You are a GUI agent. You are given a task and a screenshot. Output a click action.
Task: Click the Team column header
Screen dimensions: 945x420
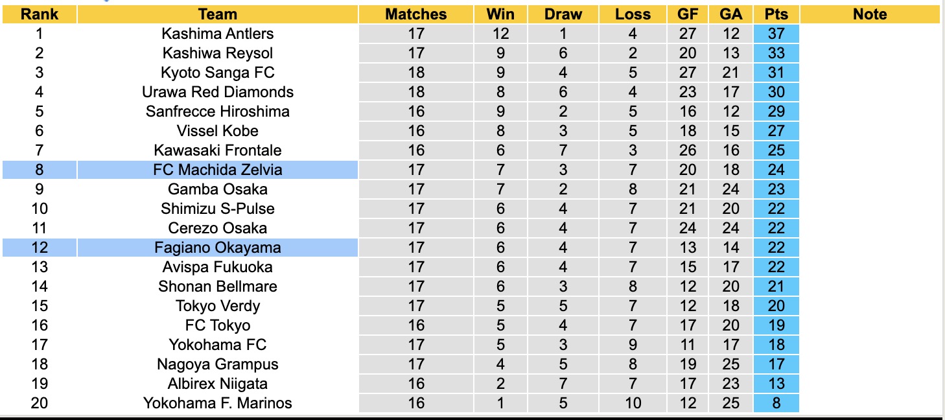coord(218,14)
